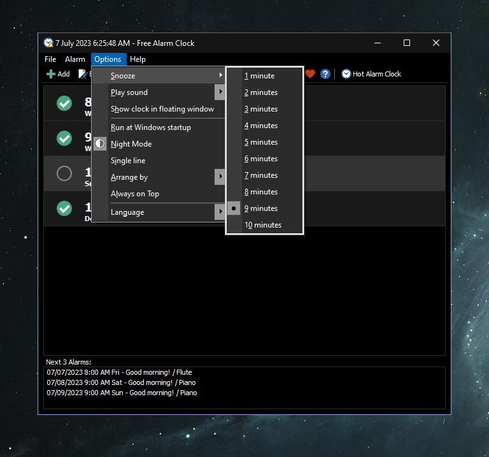Expand the Snooze submenu

(159, 76)
